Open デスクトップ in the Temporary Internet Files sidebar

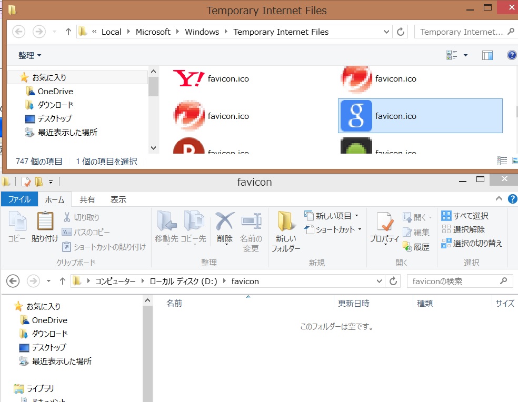coord(48,118)
